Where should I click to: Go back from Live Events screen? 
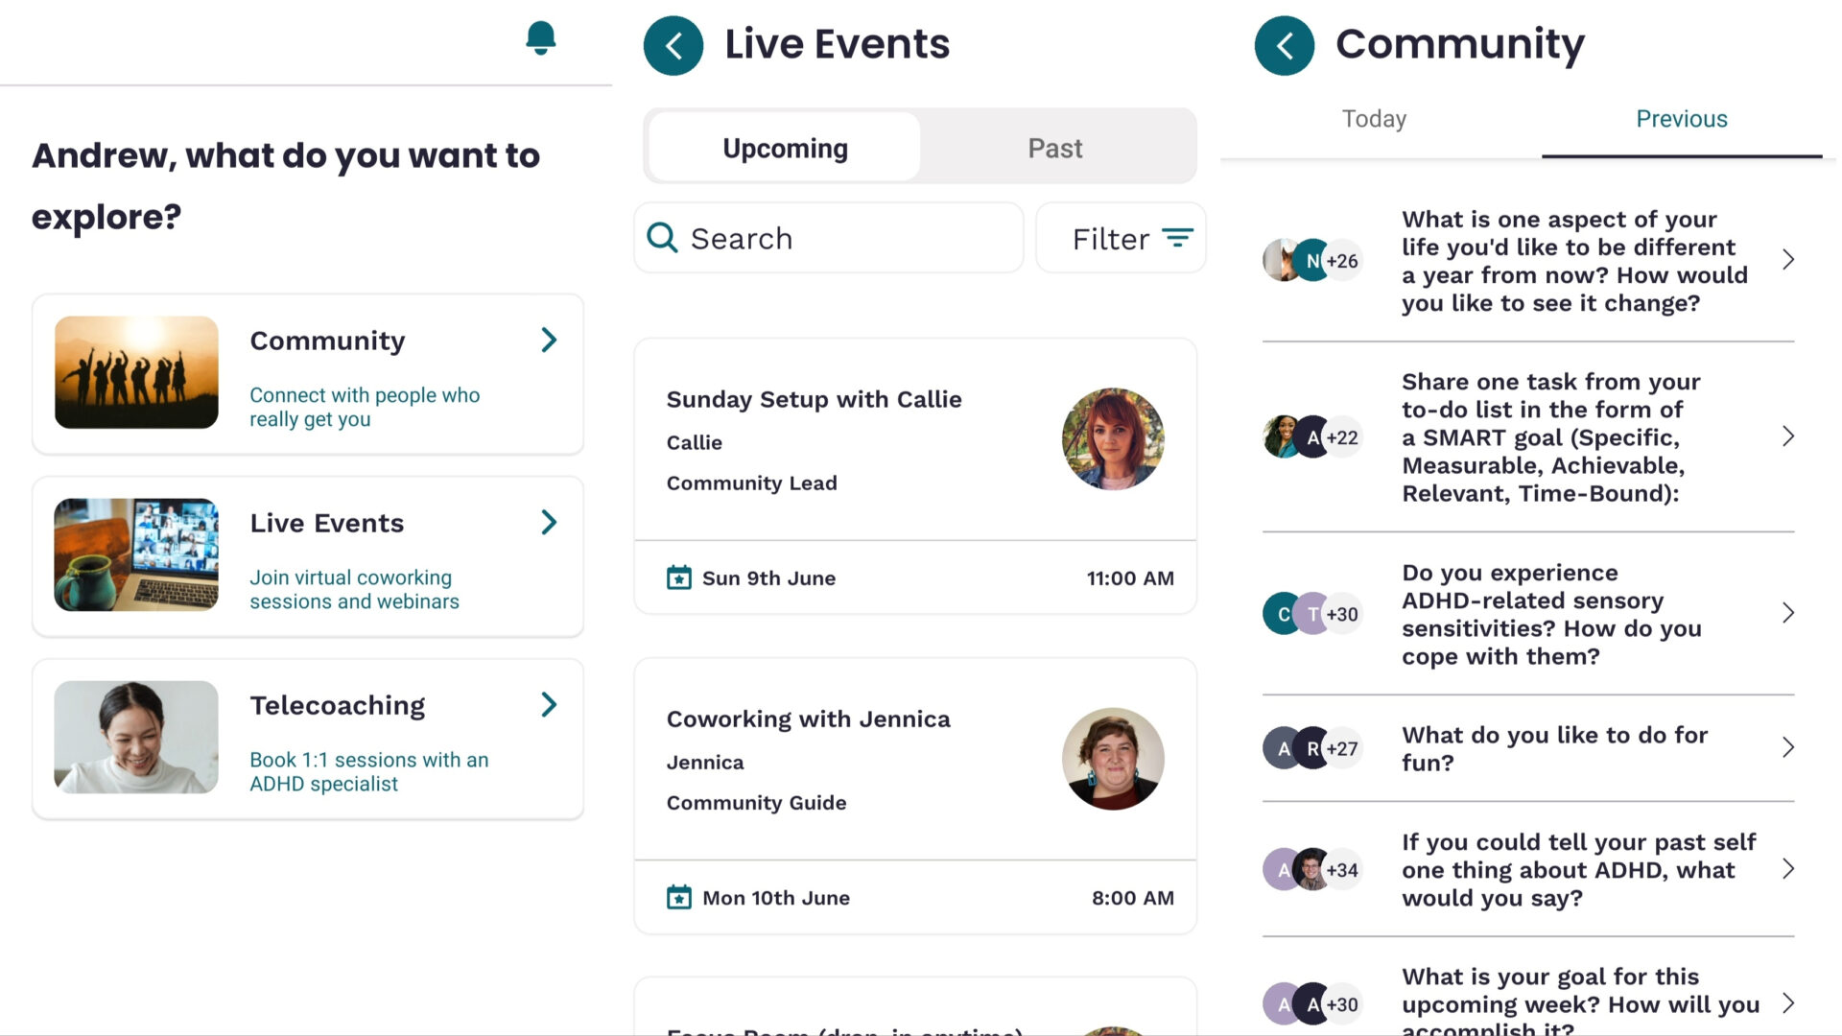pos(673,45)
